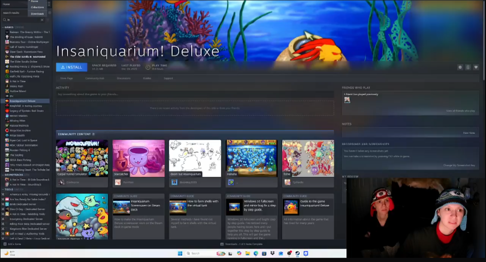Open 'How to farm shells' guide
Screen dimensions: 486x262
tap(195, 217)
